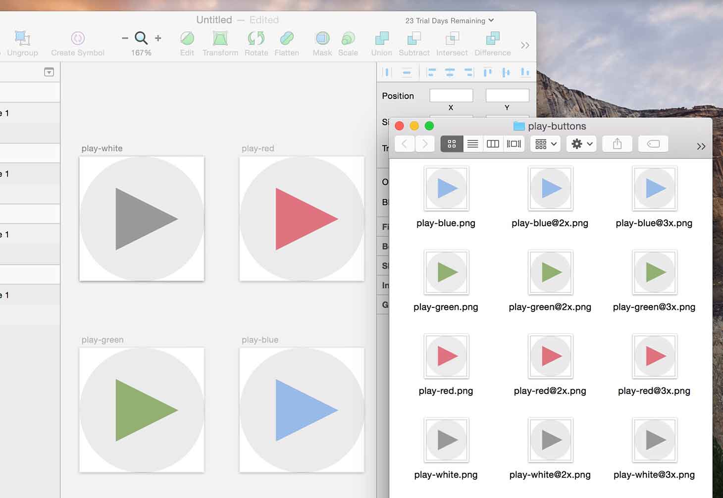The height and width of the screenshot is (498, 723).
Task: Select the play-green artboard in canvas
Action: click(x=142, y=410)
